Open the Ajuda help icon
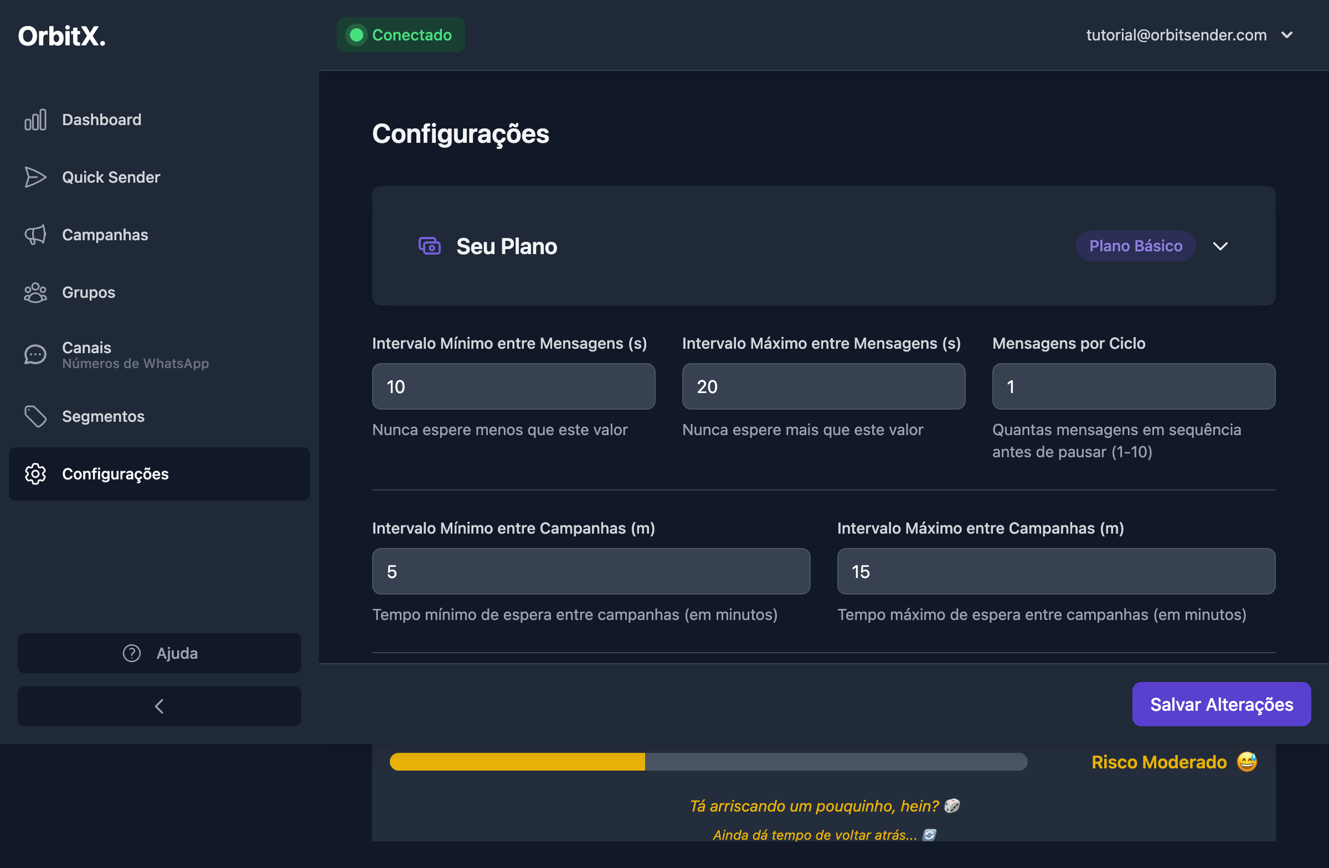 pyautogui.click(x=130, y=653)
